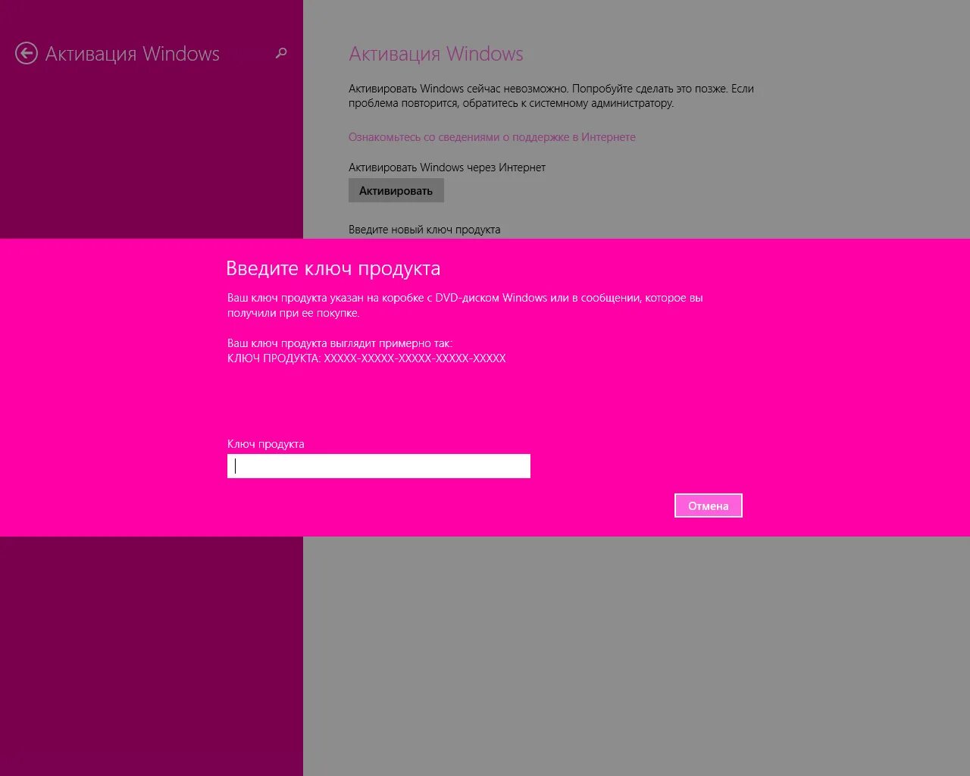Click the Введите новый ключ продукта label
The width and height of the screenshot is (970, 776).
(x=424, y=230)
